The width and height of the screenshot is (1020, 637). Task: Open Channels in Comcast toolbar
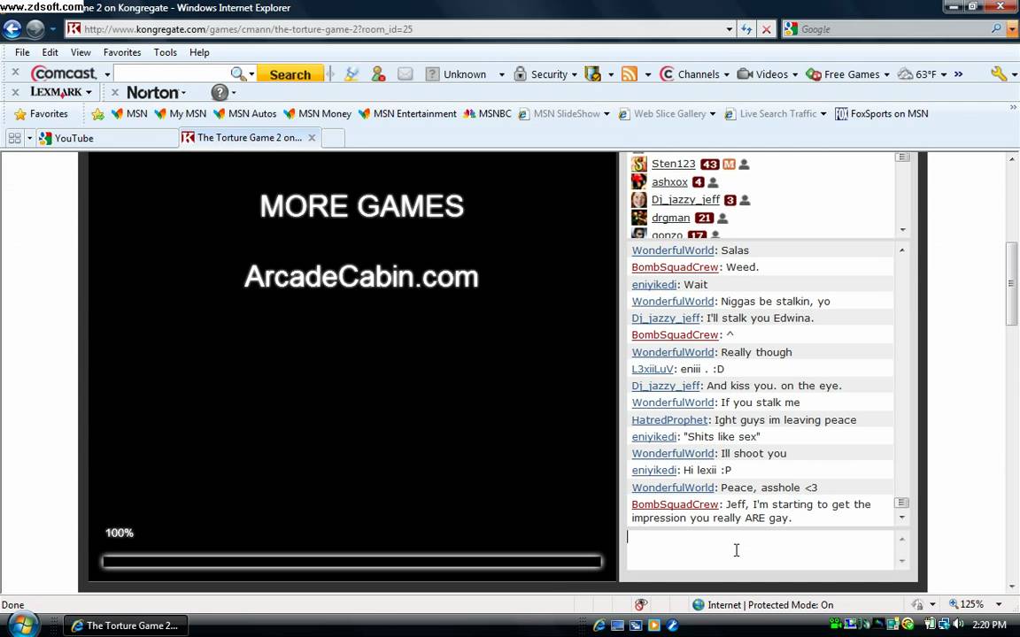[694, 74]
